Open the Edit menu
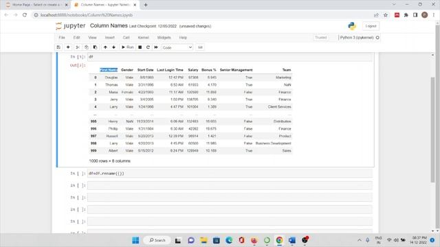Image resolution: width=440 pixels, height=247 pixels. coord(76,38)
